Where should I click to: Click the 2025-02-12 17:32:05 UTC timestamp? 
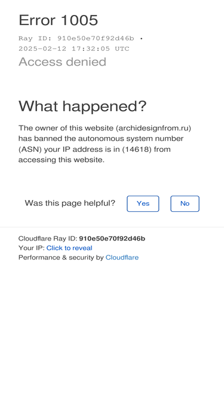74,48
